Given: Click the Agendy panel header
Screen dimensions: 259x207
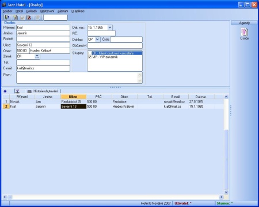Looking at the screenshot, I should coord(245,23).
